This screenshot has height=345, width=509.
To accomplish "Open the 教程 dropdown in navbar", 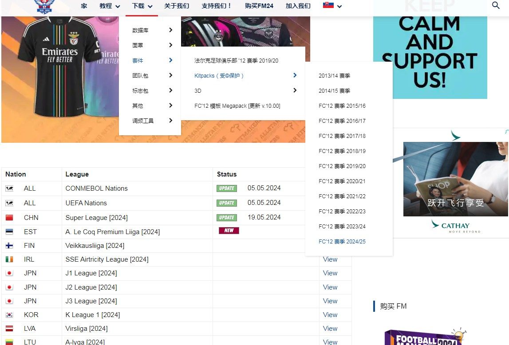I will tap(110, 6).
